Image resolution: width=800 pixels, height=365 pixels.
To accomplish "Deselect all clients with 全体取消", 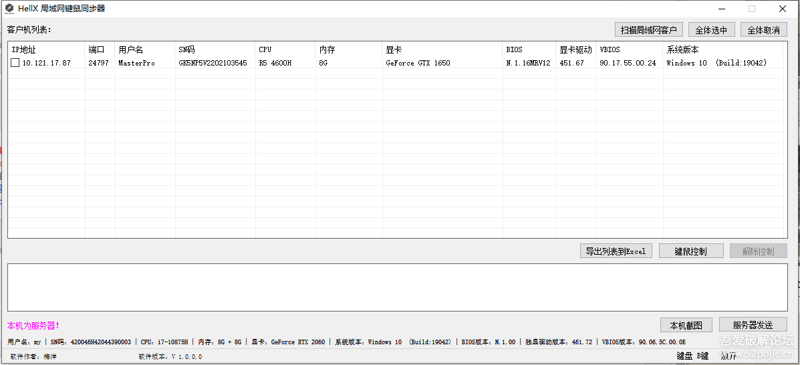I will point(763,29).
